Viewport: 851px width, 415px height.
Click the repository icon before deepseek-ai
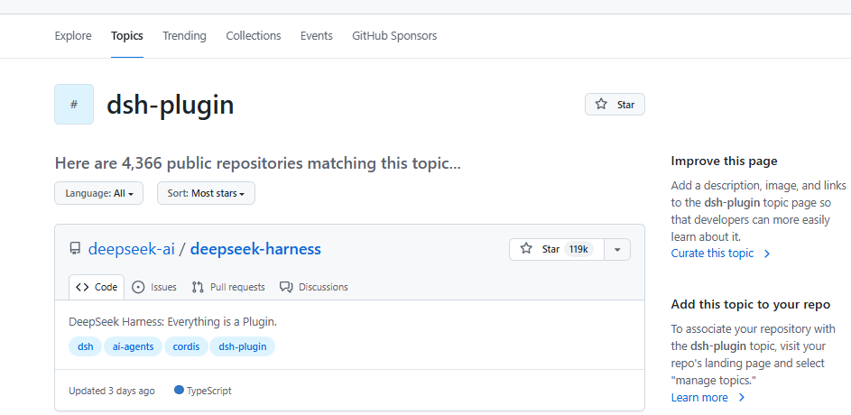coord(75,249)
